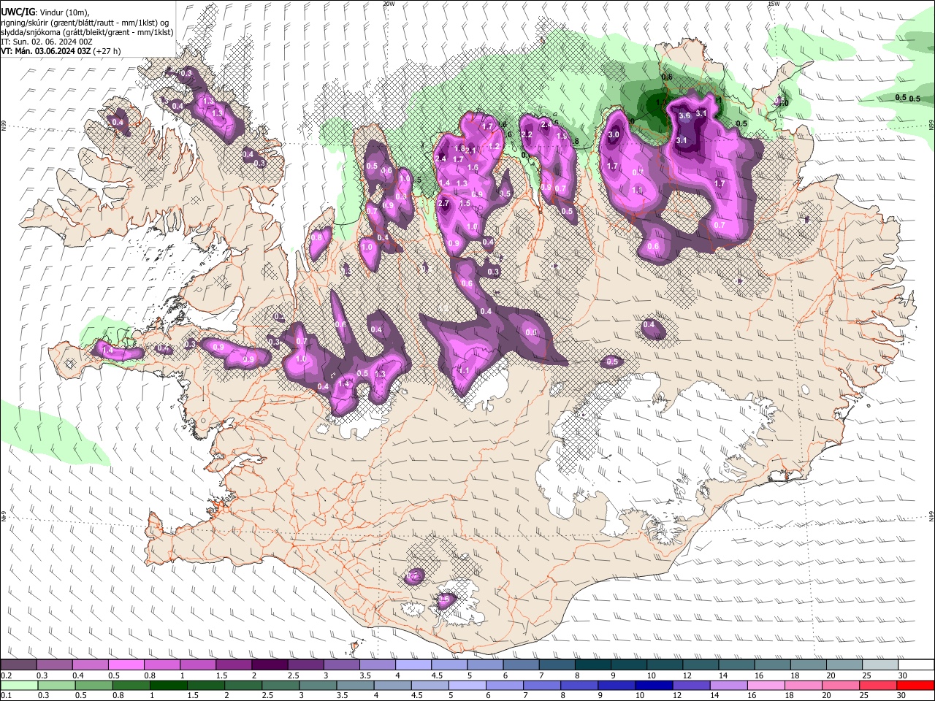Click the '30' label in top legend row
The width and height of the screenshot is (935, 701).
click(x=902, y=675)
